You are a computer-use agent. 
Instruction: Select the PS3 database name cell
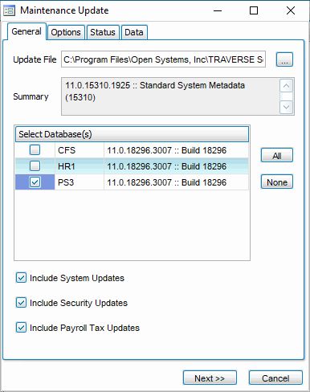(80, 182)
